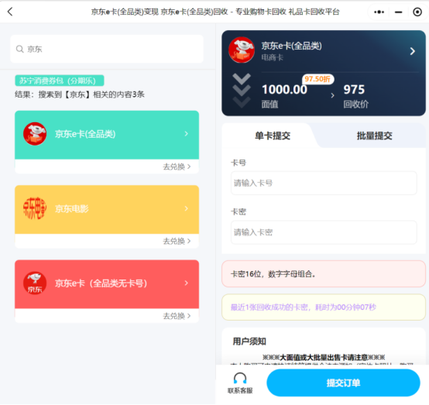Click the search result count text 相关的内容3条

118,94
